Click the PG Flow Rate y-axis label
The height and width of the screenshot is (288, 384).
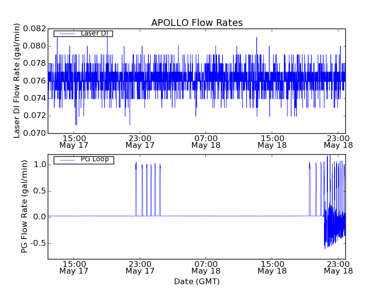(24, 206)
